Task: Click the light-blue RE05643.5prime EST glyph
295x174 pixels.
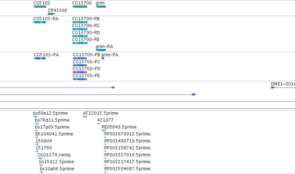Action: [104, 131]
